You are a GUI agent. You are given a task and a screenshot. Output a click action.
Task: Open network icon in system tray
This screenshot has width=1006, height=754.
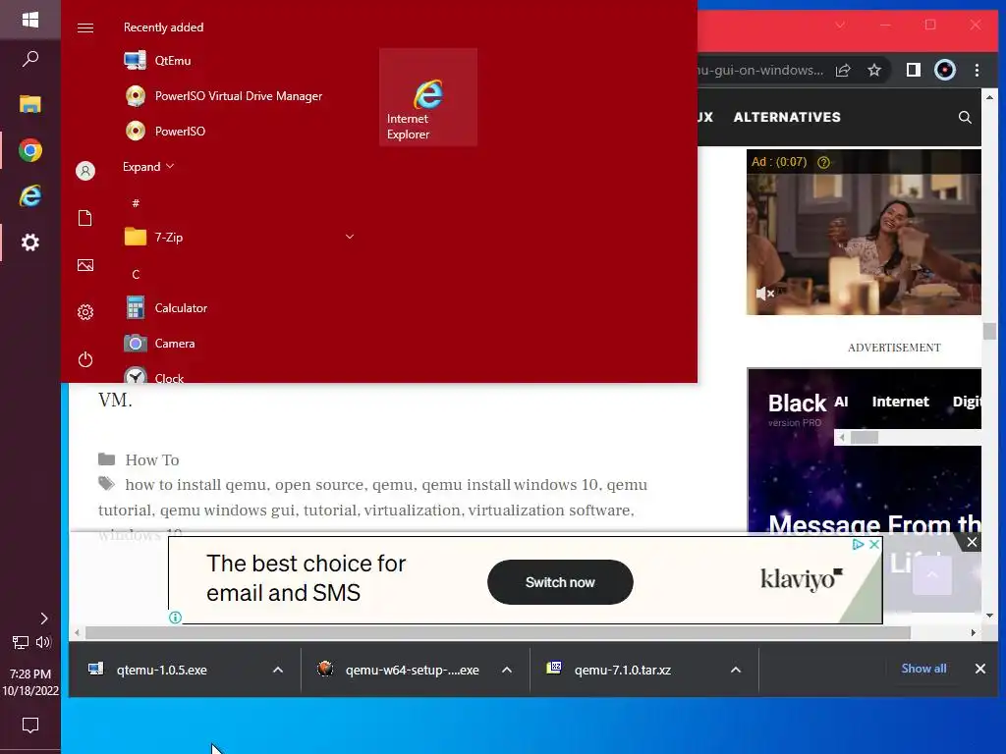(x=20, y=642)
